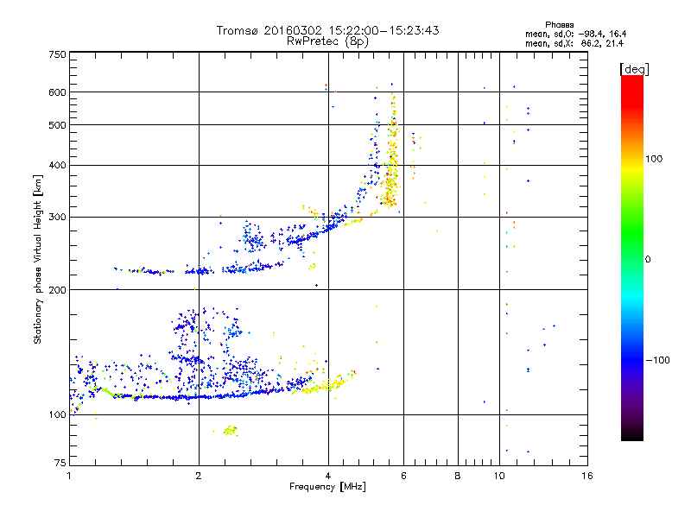The width and height of the screenshot is (691, 518).
Task: Click the x-axis label '10'
Action: (499, 476)
